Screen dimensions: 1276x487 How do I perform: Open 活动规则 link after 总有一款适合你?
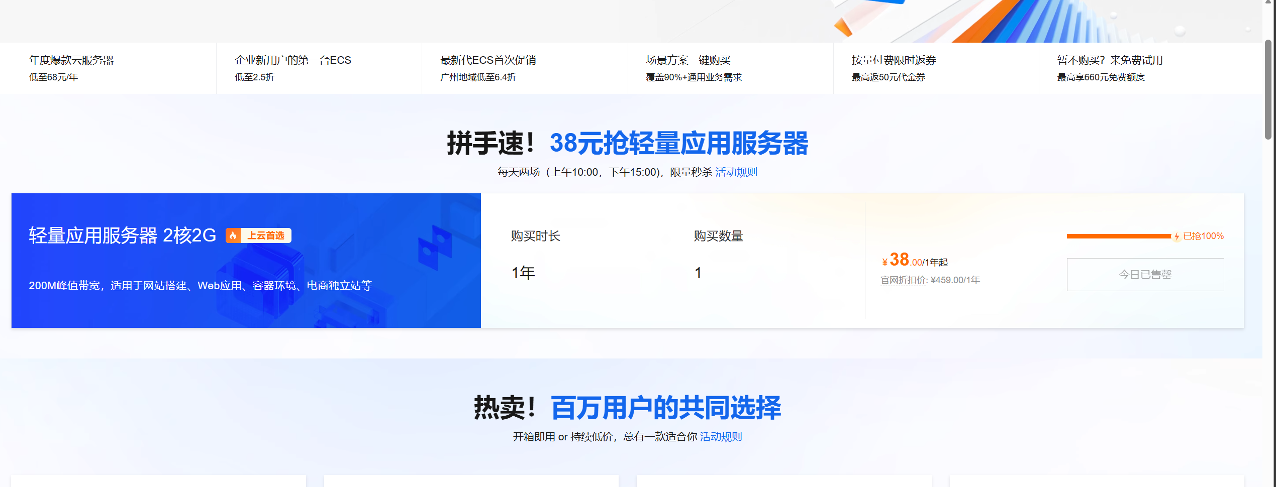pyautogui.click(x=721, y=437)
